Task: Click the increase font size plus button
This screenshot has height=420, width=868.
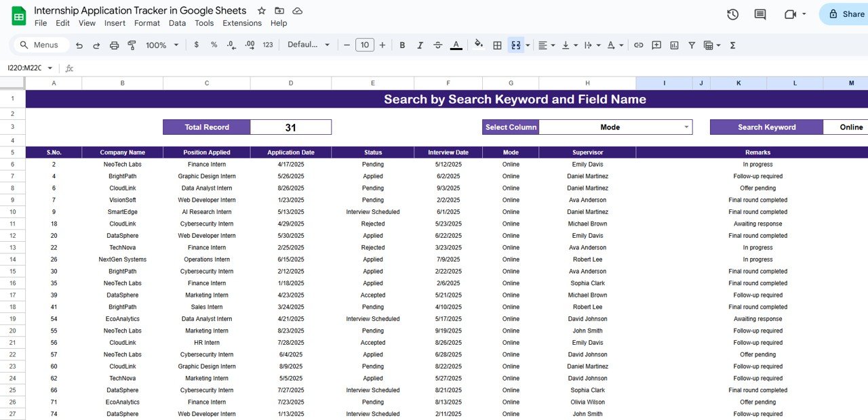Action: [382, 45]
